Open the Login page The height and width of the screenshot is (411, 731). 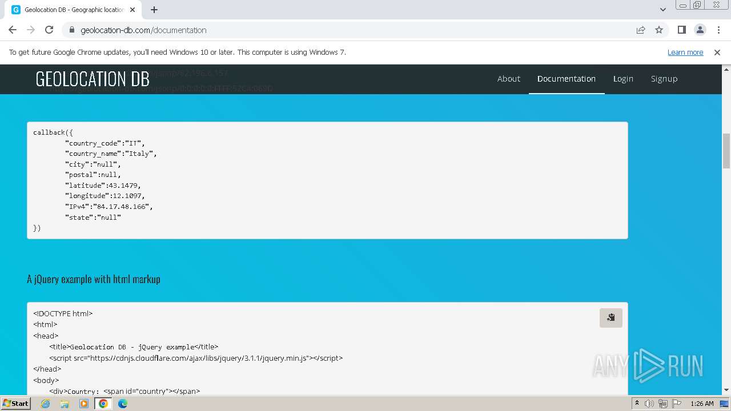tap(623, 79)
